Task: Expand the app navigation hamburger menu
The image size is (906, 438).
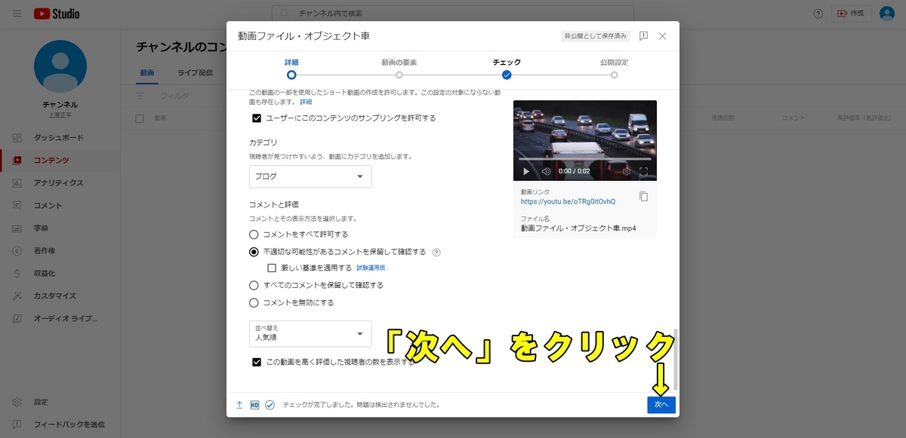Action: coord(16,13)
